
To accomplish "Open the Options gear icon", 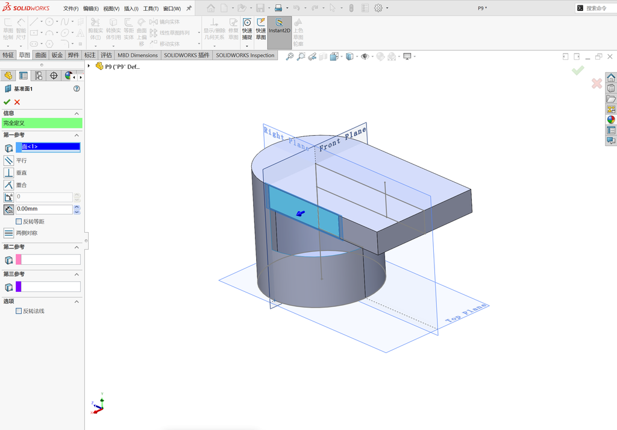I will pyautogui.click(x=378, y=8).
